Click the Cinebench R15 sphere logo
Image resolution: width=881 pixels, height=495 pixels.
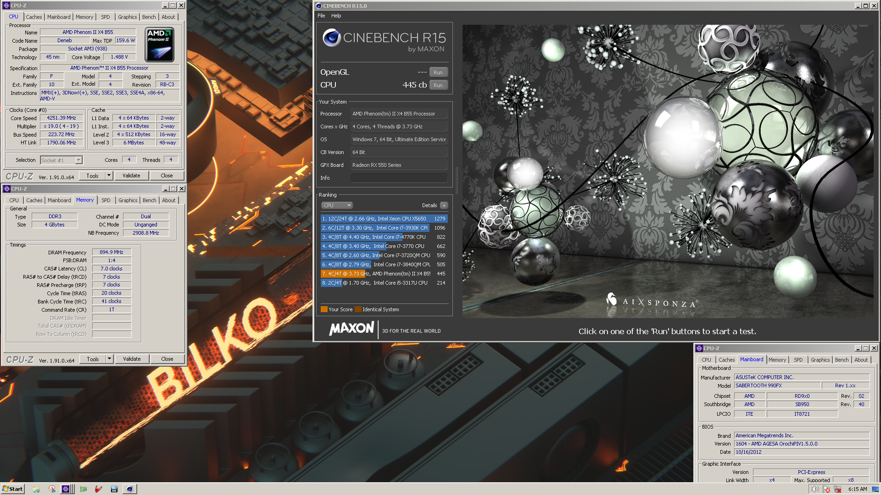point(331,38)
